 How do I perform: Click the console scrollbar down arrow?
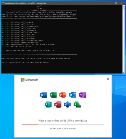pos(124,72)
